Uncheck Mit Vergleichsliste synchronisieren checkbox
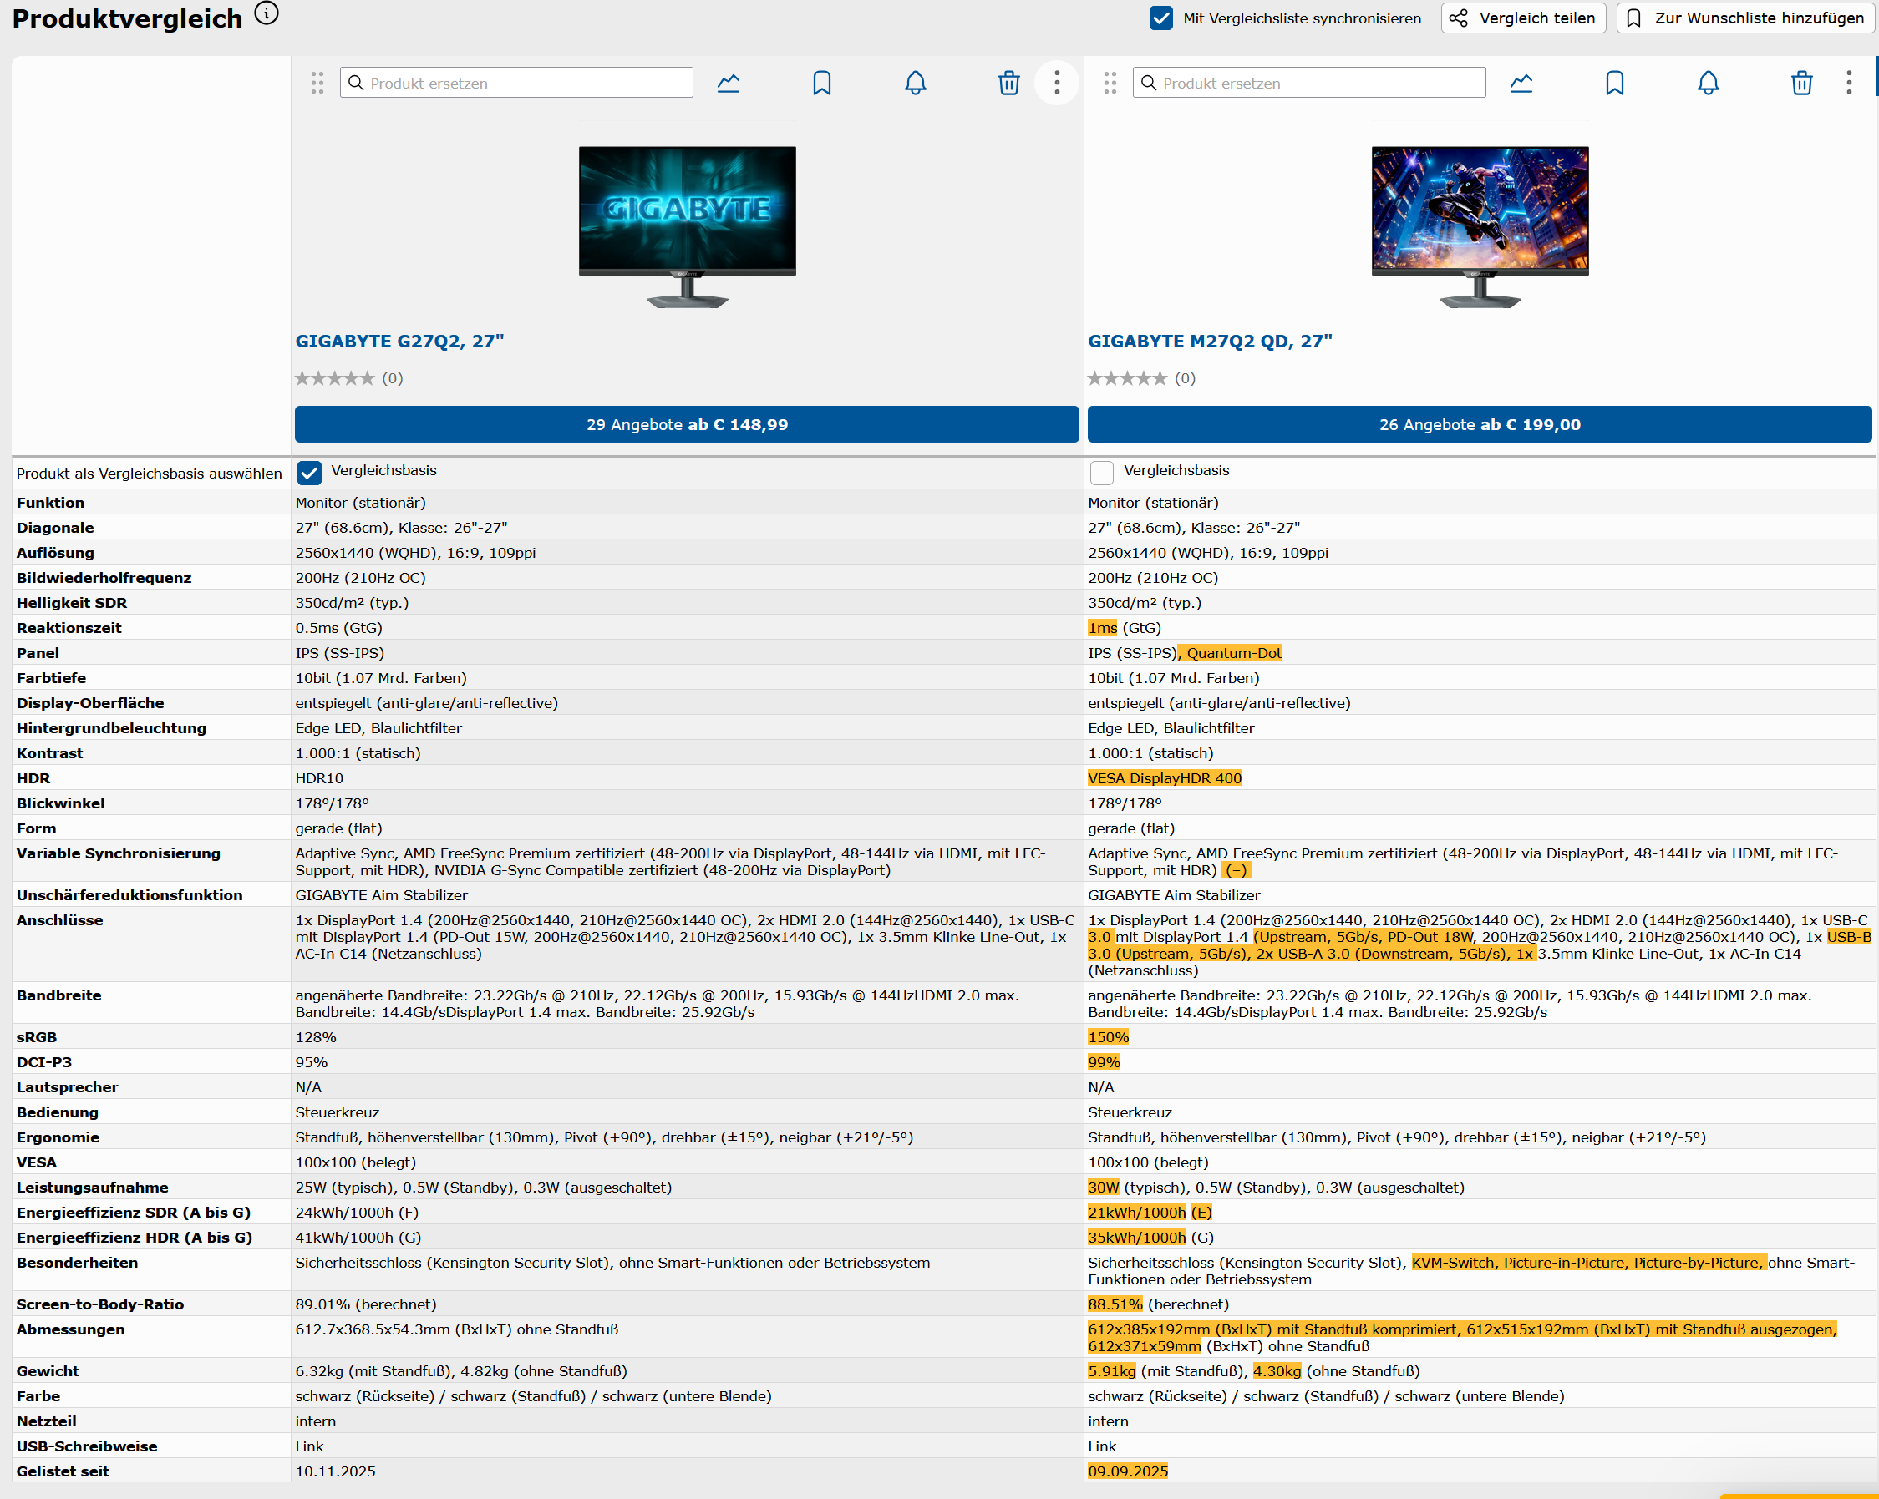Screen dimensions: 1879x1499 (x=1160, y=18)
